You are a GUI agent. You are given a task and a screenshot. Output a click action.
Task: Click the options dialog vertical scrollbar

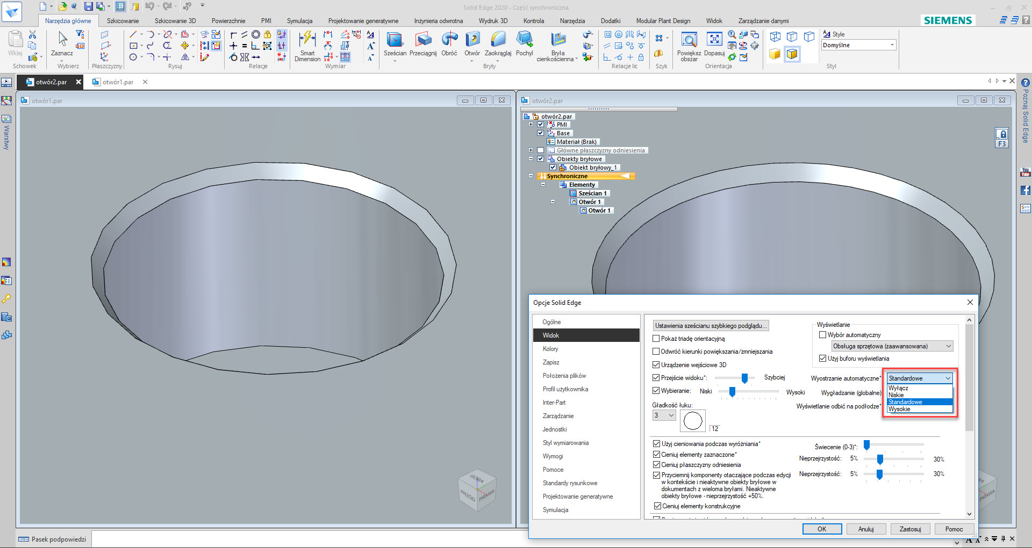click(x=970, y=417)
